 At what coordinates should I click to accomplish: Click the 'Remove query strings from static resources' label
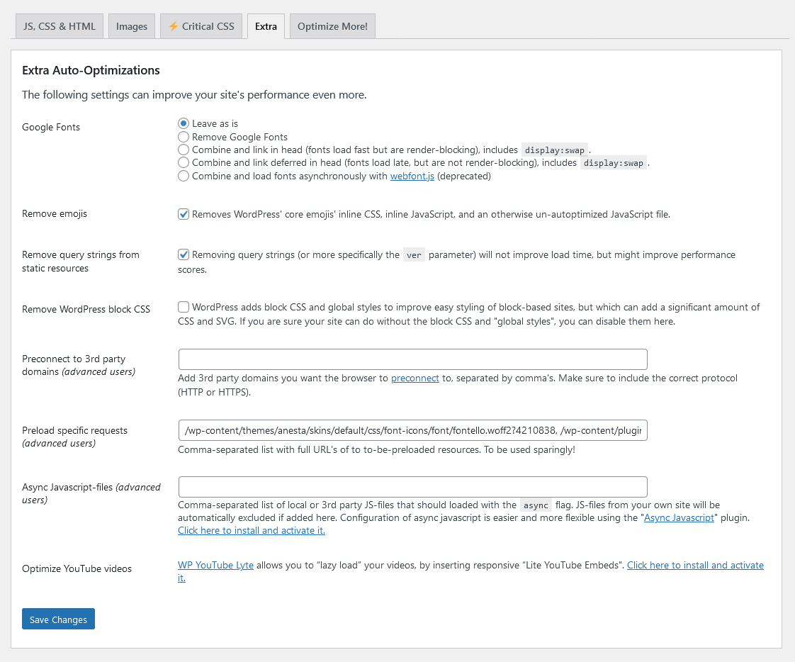[x=81, y=262]
